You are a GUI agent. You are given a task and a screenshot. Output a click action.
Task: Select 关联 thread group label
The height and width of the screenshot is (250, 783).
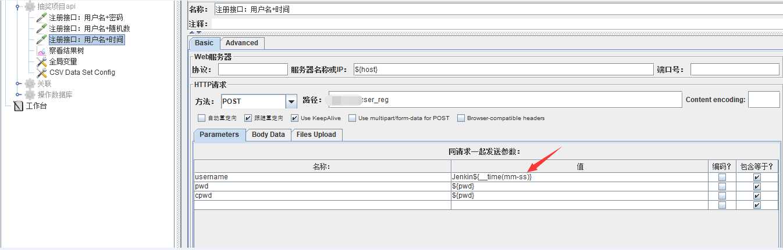point(45,84)
